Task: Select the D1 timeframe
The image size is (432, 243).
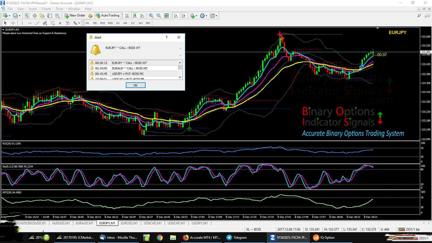Action: (133, 23)
